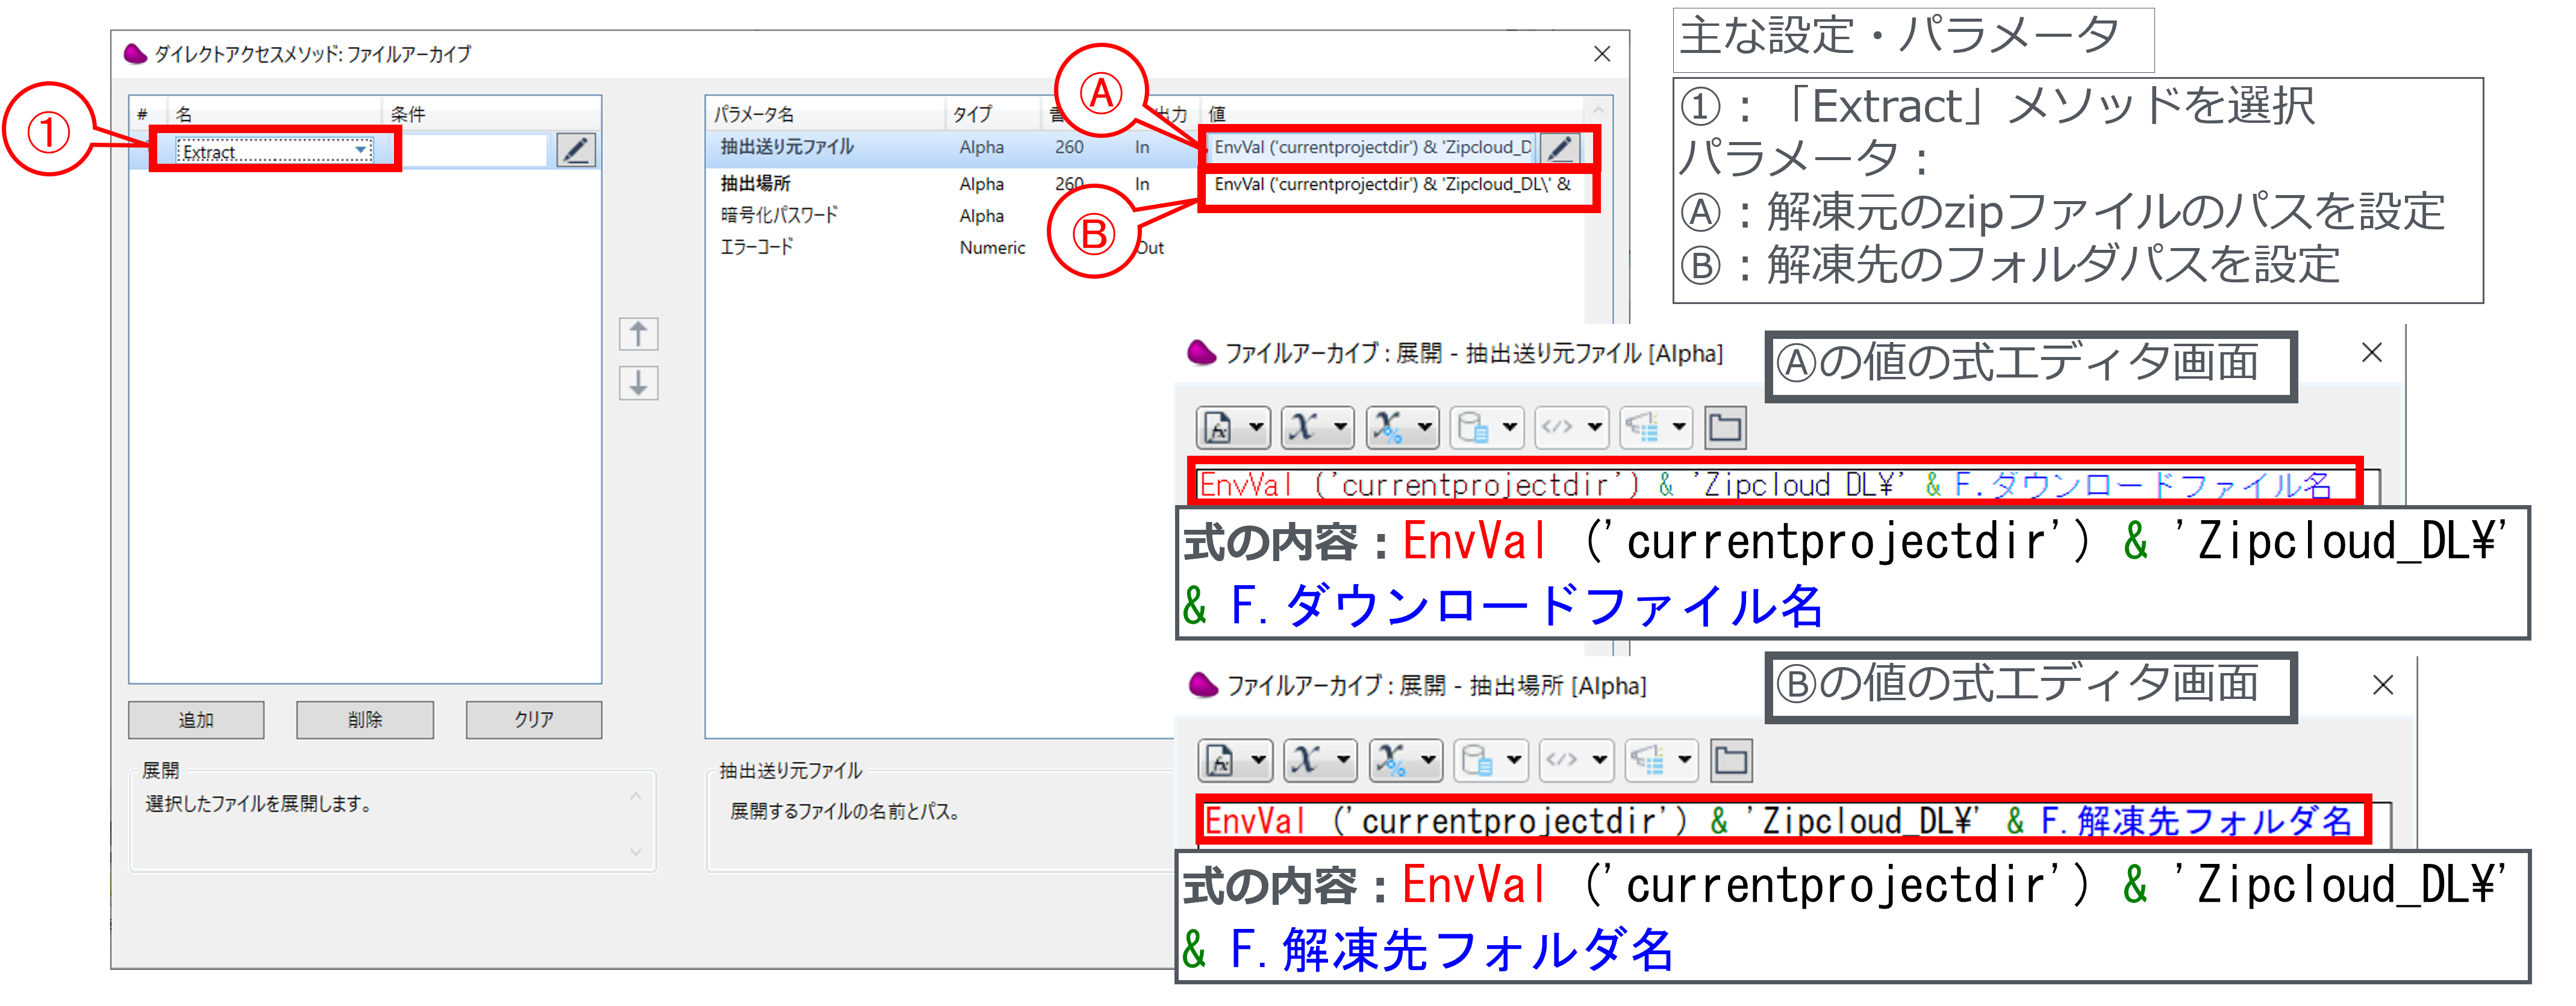Click the 抽出送り元ファイル value field
The width and height of the screenshot is (2576, 1006).
tap(1371, 148)
